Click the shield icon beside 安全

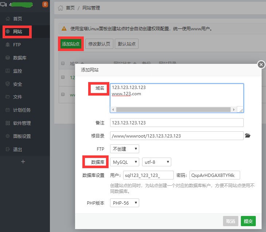8,84
